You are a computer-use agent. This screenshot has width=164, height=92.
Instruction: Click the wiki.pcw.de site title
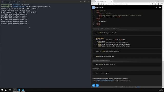(x=99, y=8)
